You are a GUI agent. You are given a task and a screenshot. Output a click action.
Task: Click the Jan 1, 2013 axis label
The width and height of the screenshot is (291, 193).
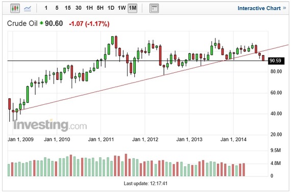point(189,140)
